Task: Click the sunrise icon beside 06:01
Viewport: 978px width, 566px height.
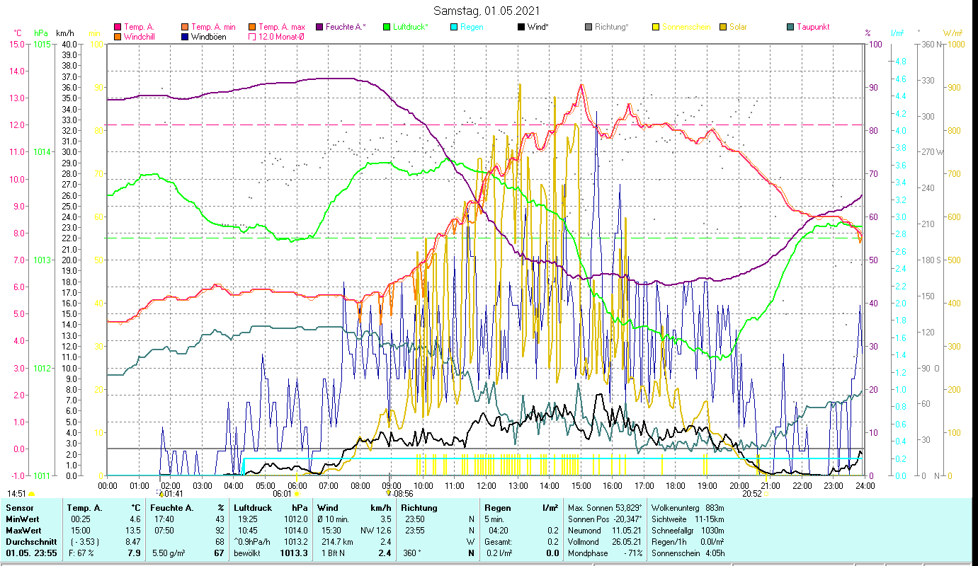Action: pyautogui.click(x=297, y=492)
